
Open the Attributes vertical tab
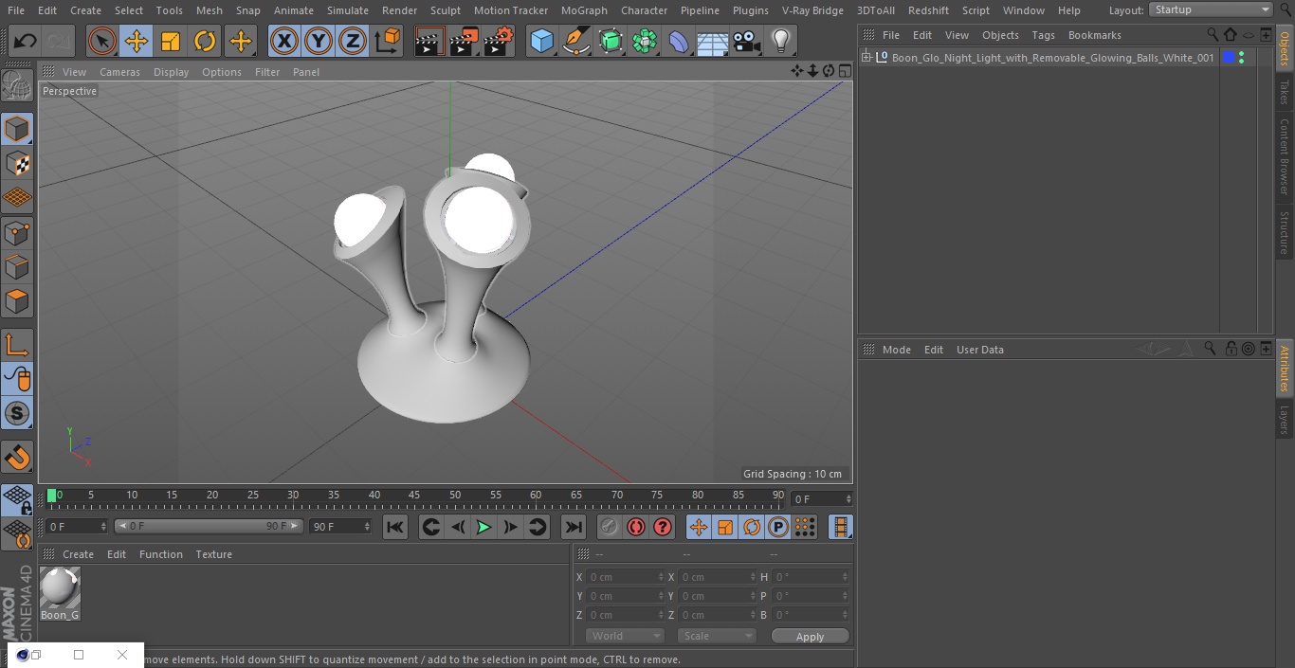point(1285,369)
